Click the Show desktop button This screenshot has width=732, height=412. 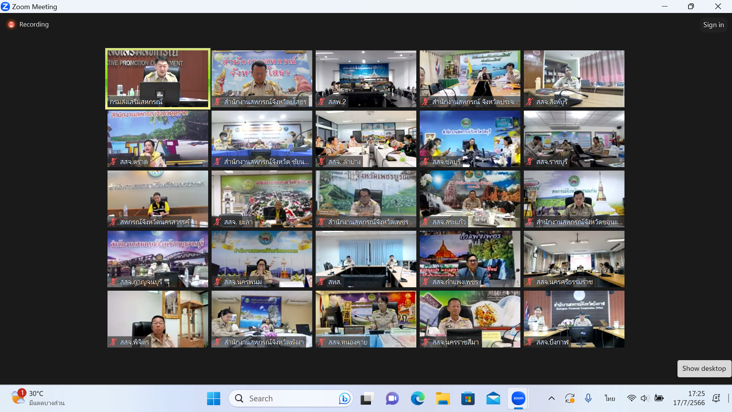click(704, 369)
